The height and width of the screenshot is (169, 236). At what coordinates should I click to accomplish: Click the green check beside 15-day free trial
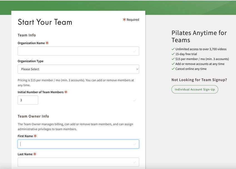(x=173, y=54)
